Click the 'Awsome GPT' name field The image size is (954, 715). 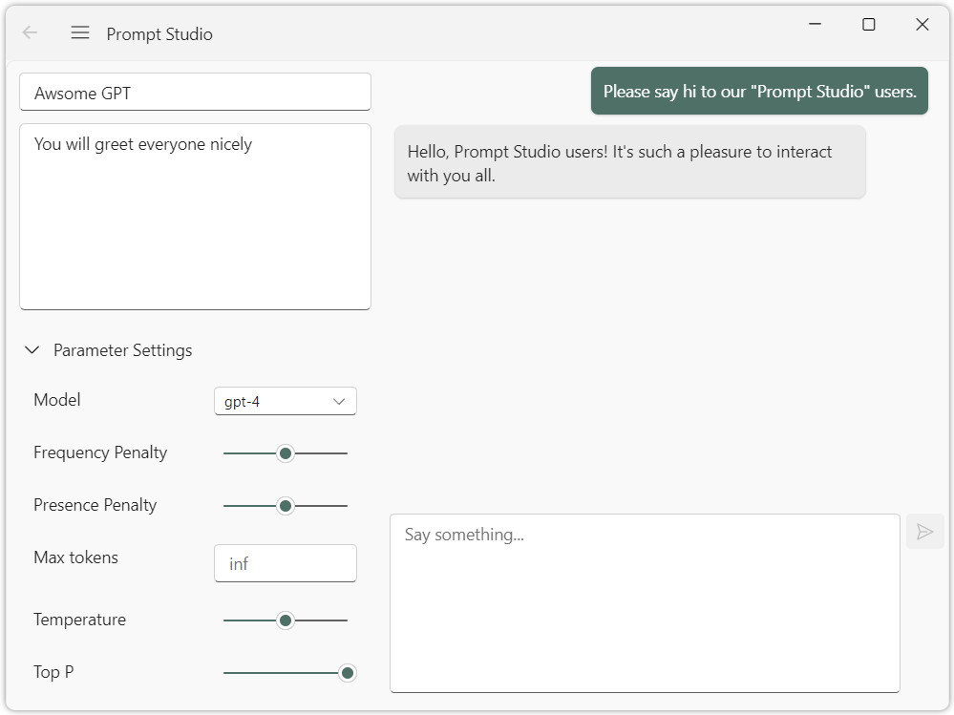pyautogui.click(x=195, y=93)
